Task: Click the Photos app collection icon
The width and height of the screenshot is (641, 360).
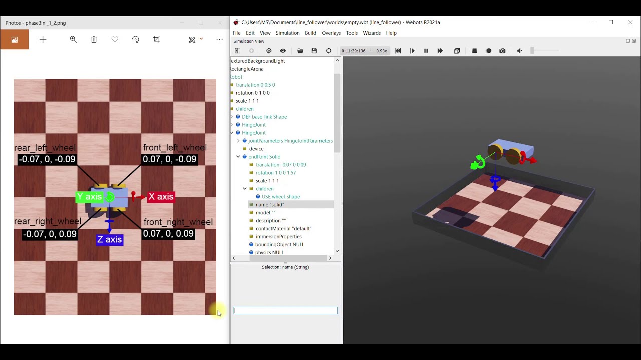Action: [15, 40]
